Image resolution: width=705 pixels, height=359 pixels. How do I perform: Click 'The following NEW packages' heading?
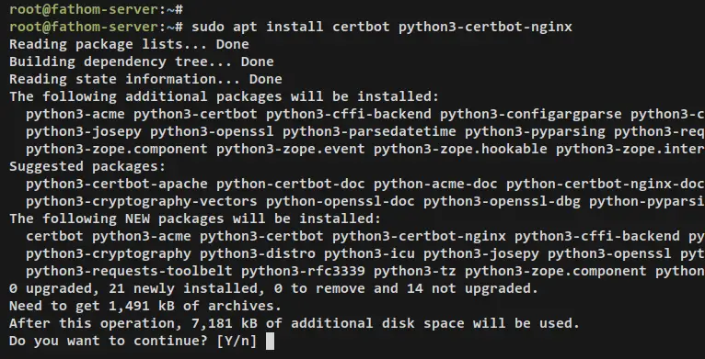[x=117, y=219]
